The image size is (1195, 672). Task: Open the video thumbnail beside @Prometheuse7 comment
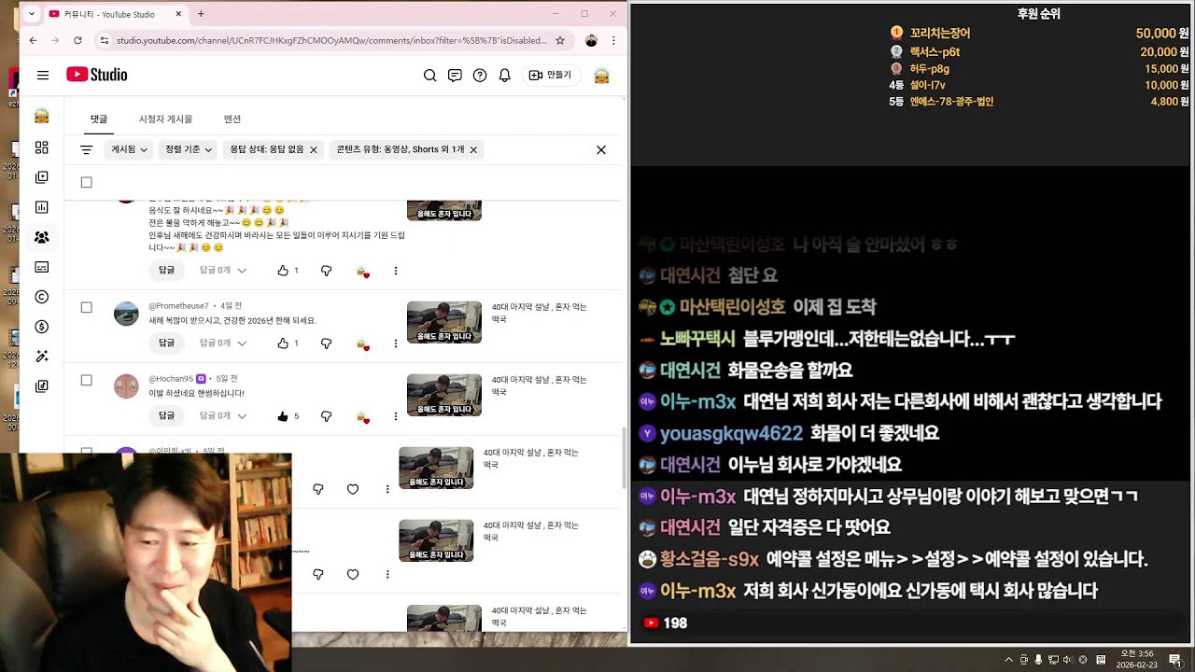tap(444, 322)
